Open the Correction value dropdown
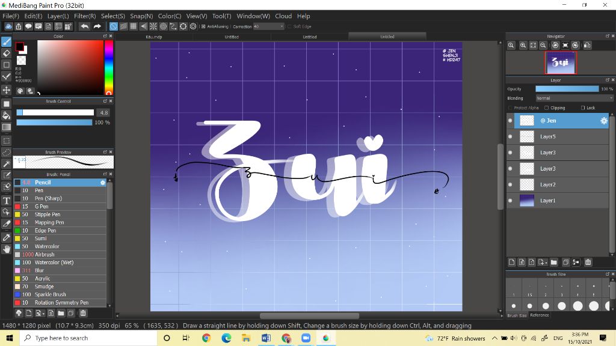 [268, 26]
